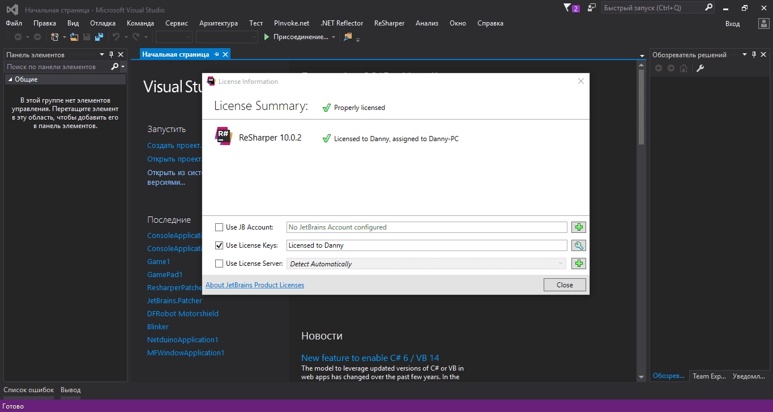773x412 pixels.
Task: Open recent project NetduinoApplication1
Action: pyautogui.click(x=183, y=340)
